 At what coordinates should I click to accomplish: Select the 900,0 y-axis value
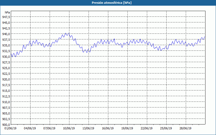6,125
